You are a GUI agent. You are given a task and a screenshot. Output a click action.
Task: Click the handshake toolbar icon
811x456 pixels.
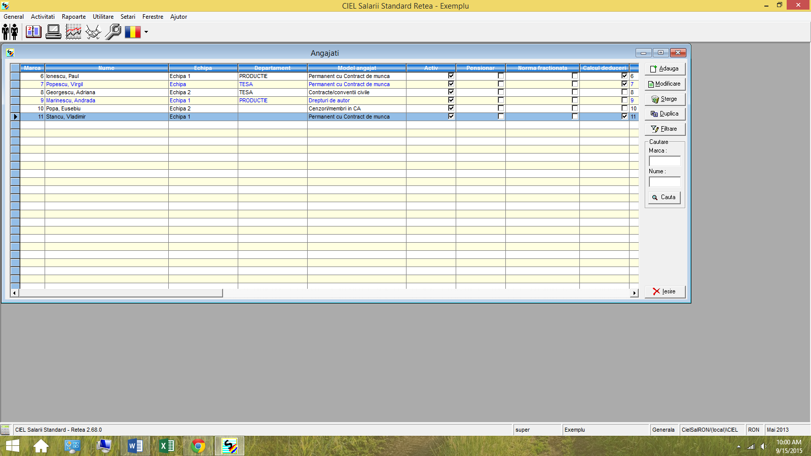pyautogui.click(x=93, y=32)
